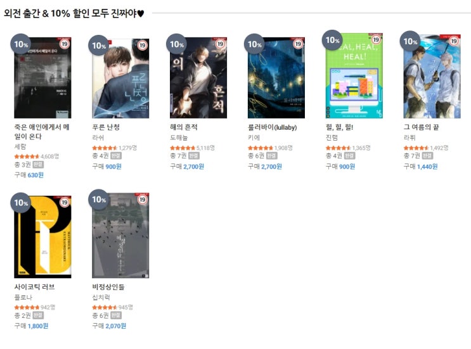Click the 룰러바이(lullaby) cover image
This screenshot has height=349, width=471.
276,78
